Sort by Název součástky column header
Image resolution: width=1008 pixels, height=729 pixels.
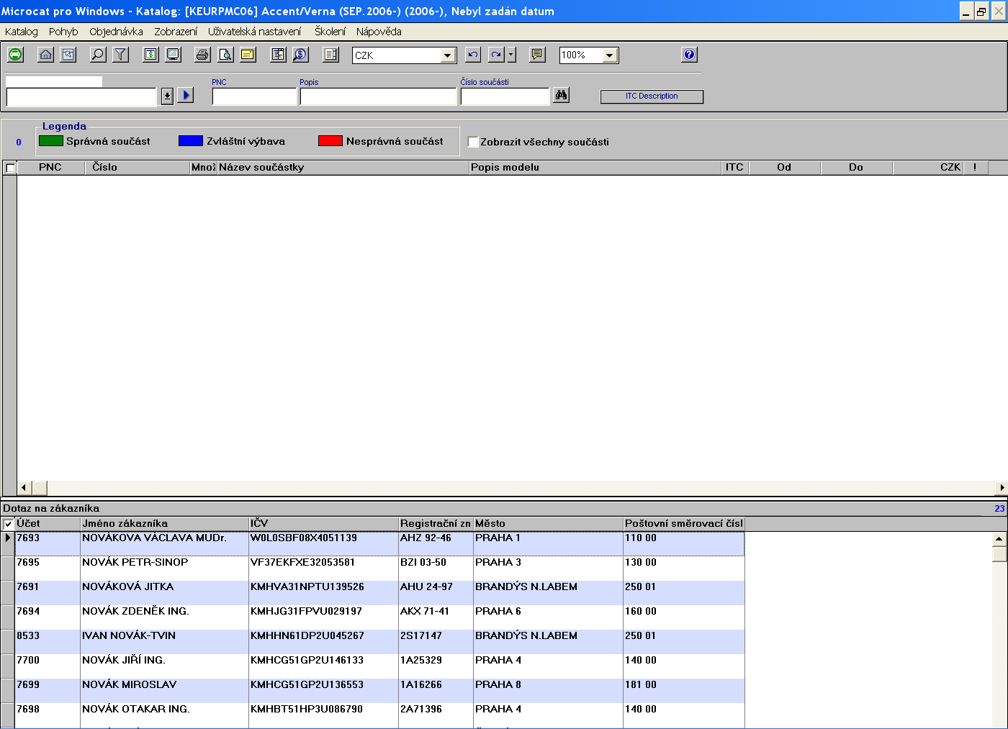(x=343, y=167)
